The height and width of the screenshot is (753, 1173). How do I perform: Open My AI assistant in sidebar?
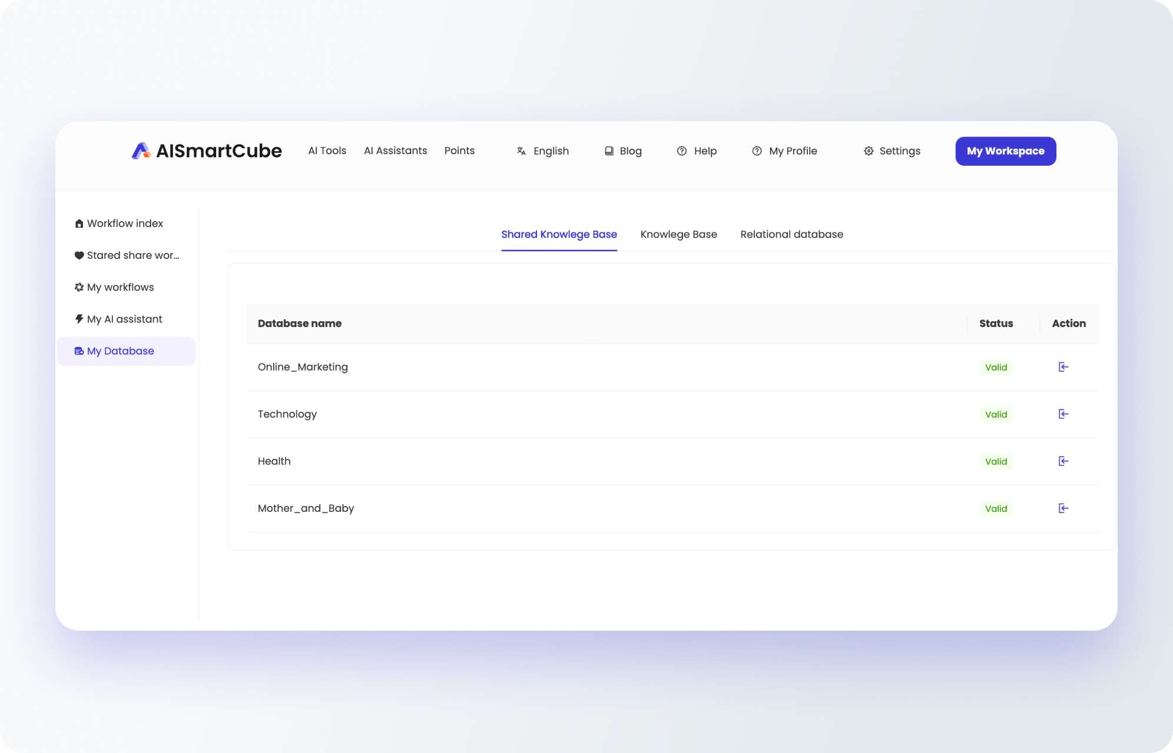(x=124, y=319)
